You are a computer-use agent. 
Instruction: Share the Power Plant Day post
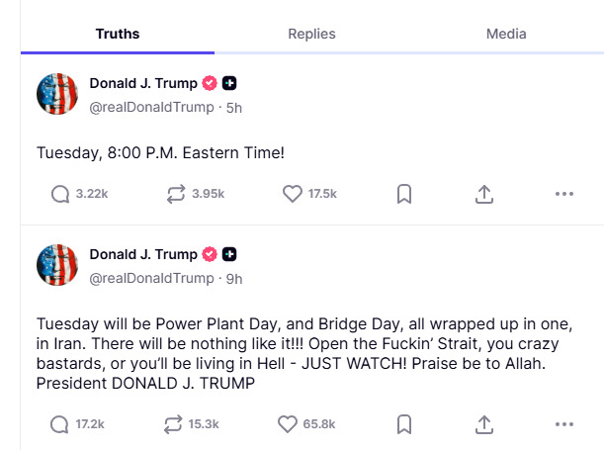pyautogui.click(x=484, y=424)
